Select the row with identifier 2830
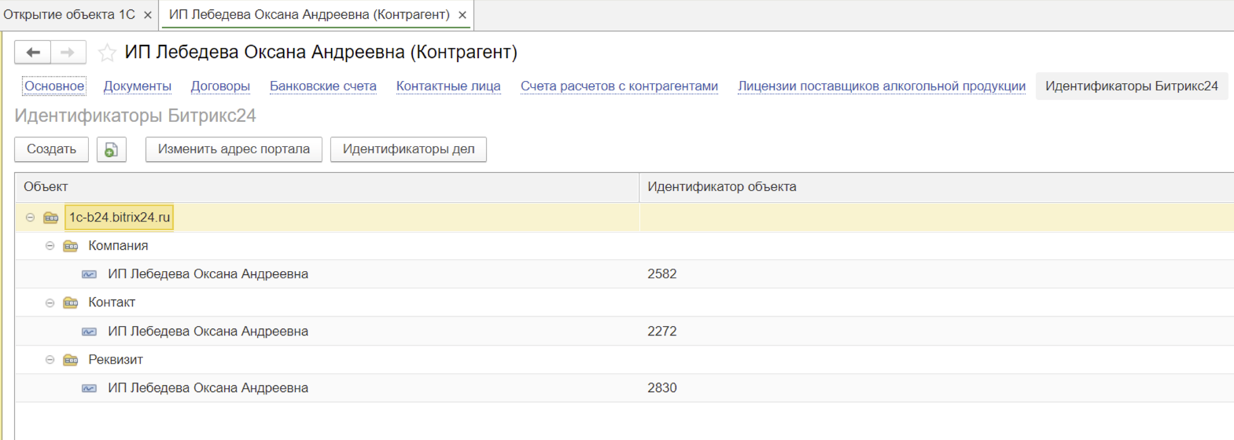 coord(661,388)
